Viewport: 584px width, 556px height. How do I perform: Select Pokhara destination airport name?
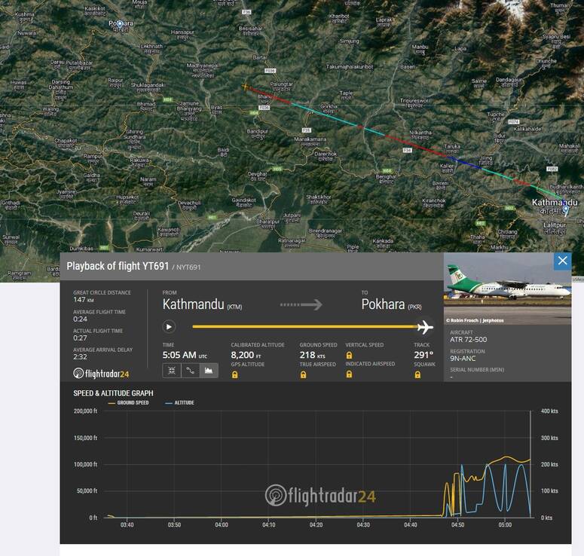tap(383, 304)
